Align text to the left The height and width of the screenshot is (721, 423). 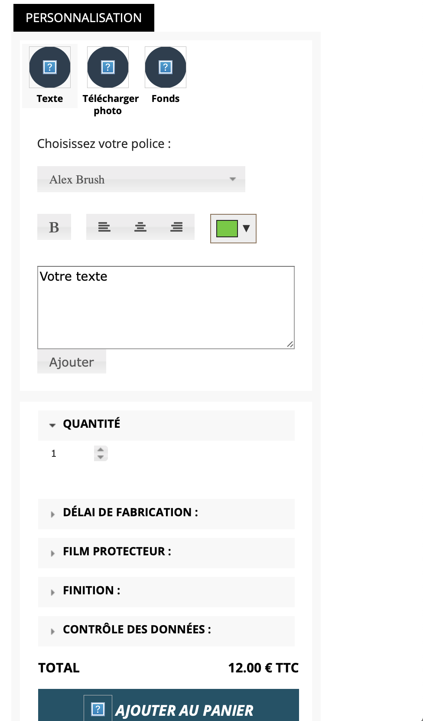click(104, 227)
